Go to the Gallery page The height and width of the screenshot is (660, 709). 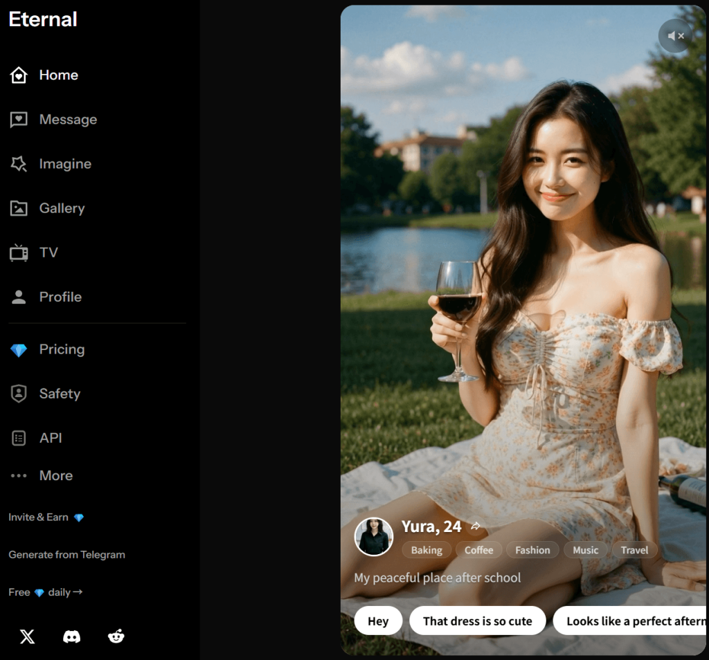point(62,208)
